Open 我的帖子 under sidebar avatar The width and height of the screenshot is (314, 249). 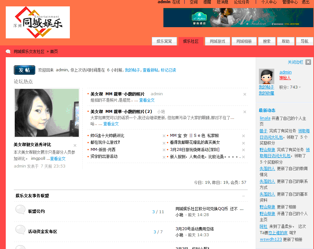266,87
